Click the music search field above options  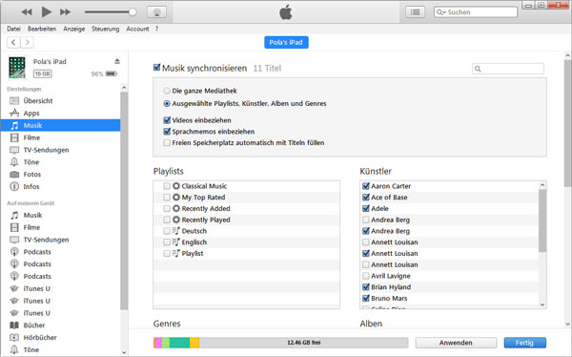(508, 69)
